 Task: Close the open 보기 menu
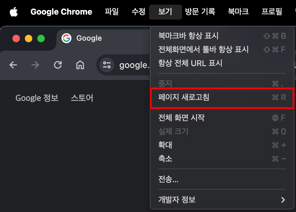pyautogui.click(x=165, y=12)
